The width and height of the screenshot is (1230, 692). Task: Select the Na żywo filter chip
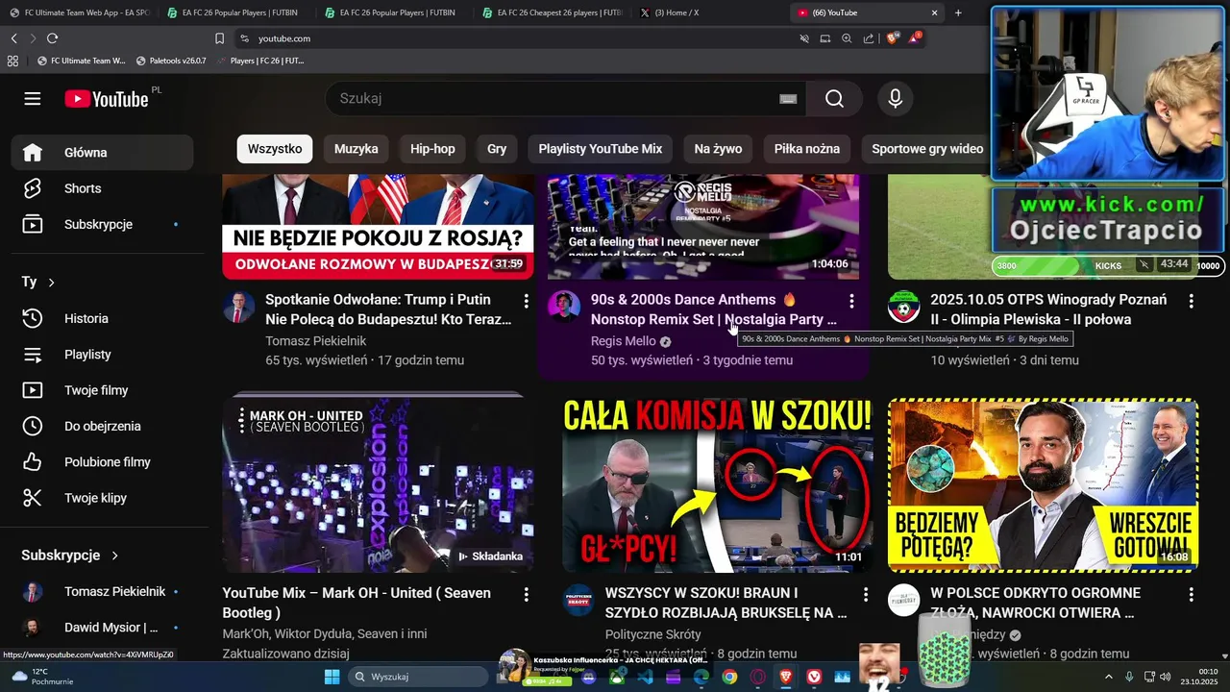coord(718,149)
